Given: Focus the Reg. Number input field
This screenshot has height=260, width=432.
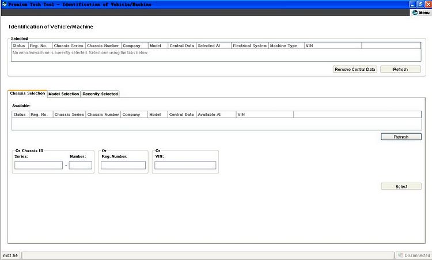Looking at the screenshot, I should point(123,165).
